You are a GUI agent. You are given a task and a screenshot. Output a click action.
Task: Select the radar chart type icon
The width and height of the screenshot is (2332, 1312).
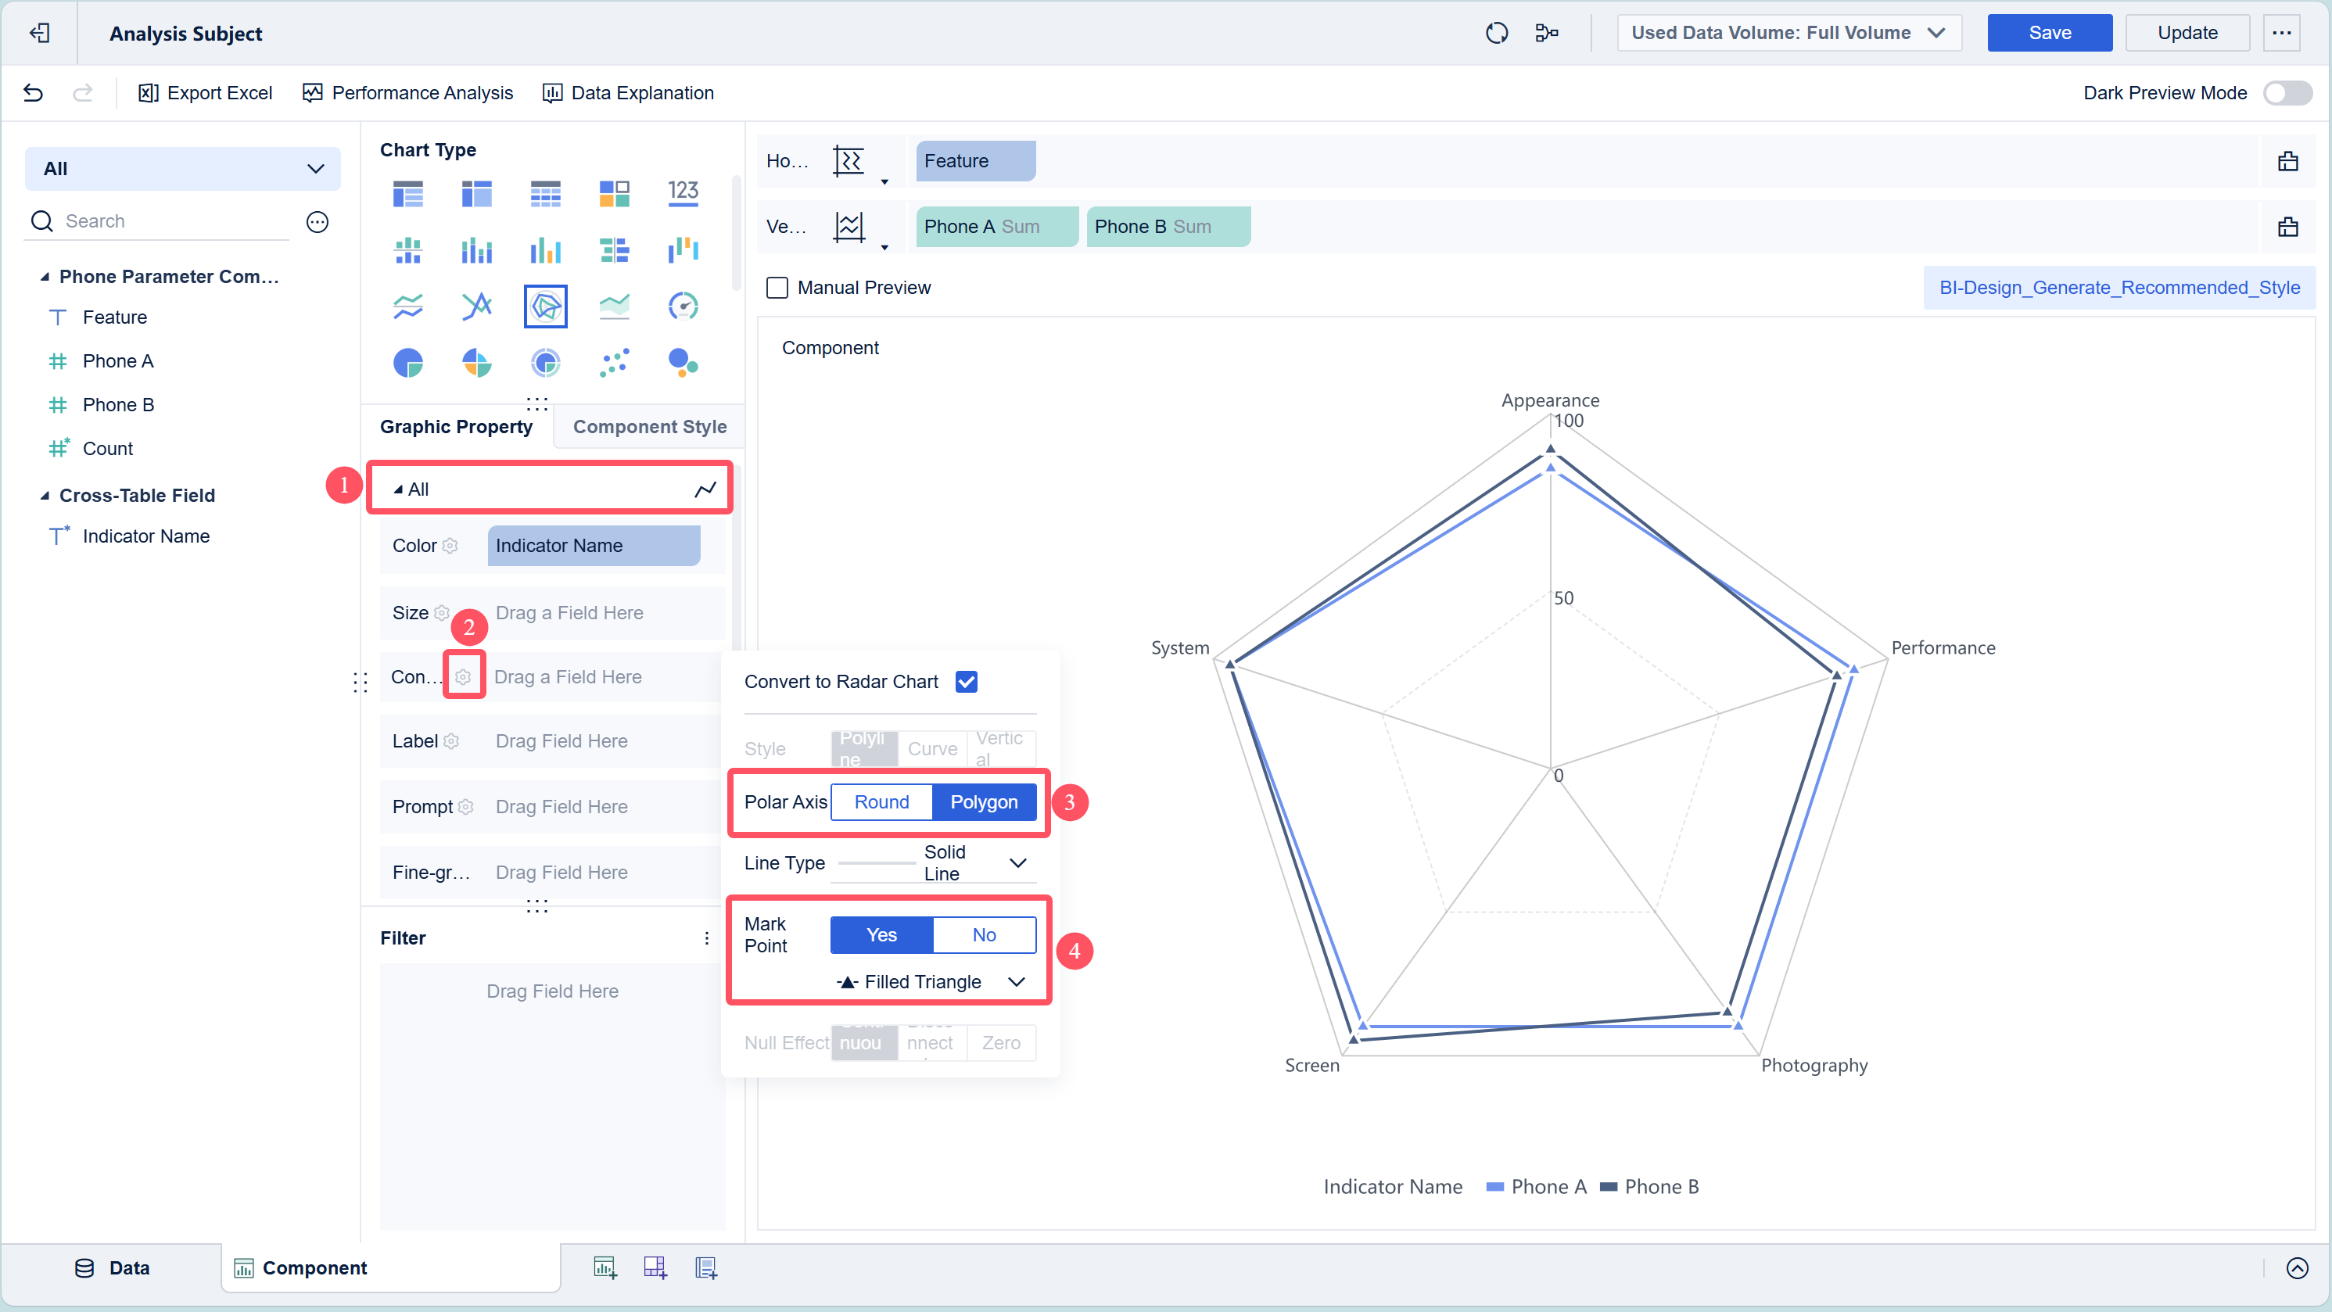[x=545, y=306]
